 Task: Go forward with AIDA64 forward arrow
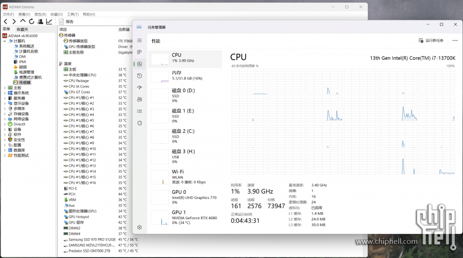(x=14, y=21)
